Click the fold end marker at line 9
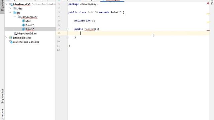This screenshot has width=214, height=120. pyautogui.click(x=68, y=37)
